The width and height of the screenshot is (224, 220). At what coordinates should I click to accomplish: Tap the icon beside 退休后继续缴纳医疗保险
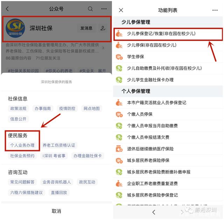[x=119, y=149]
